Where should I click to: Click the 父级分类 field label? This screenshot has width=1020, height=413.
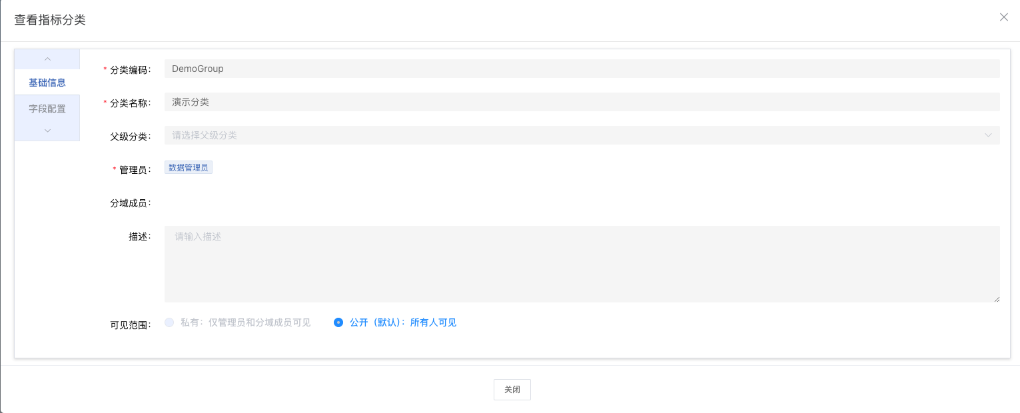[x=131, y=137]
